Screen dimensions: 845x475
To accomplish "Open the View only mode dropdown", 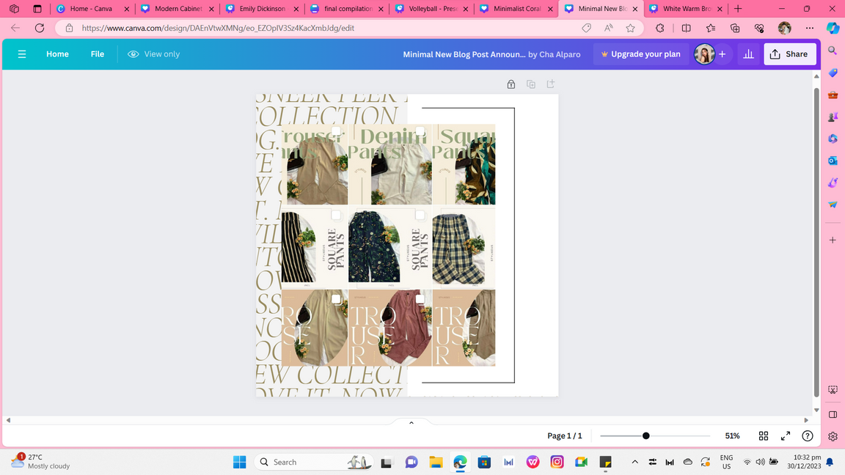I will tap(154, 54).
